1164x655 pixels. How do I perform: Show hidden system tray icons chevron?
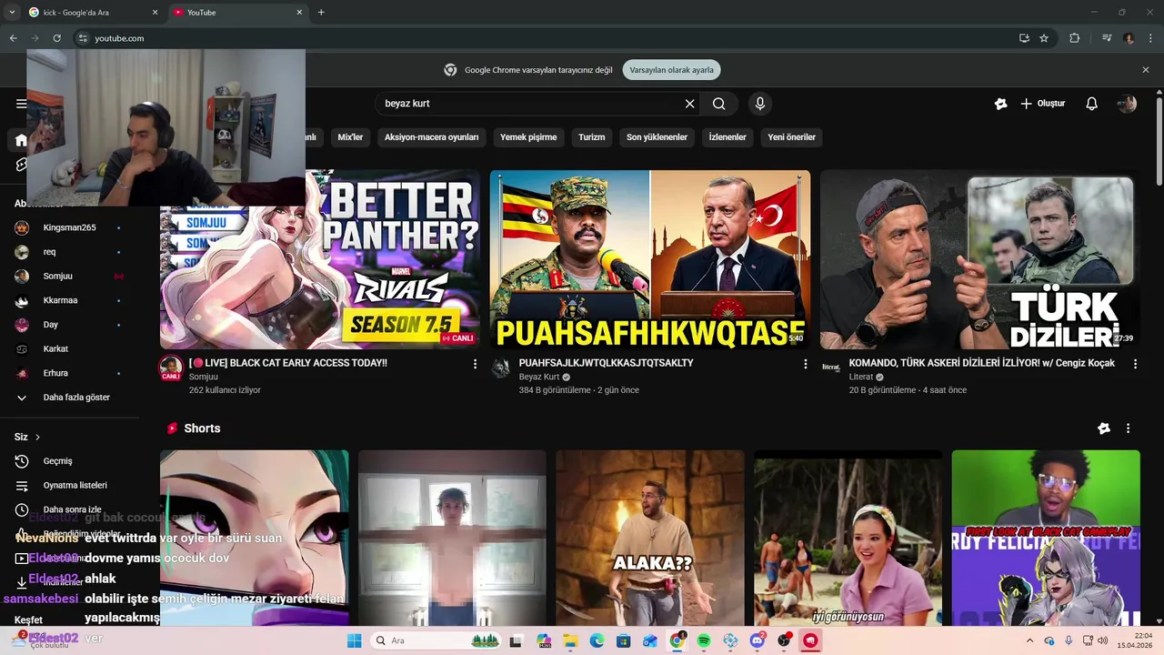[1029, 640]
